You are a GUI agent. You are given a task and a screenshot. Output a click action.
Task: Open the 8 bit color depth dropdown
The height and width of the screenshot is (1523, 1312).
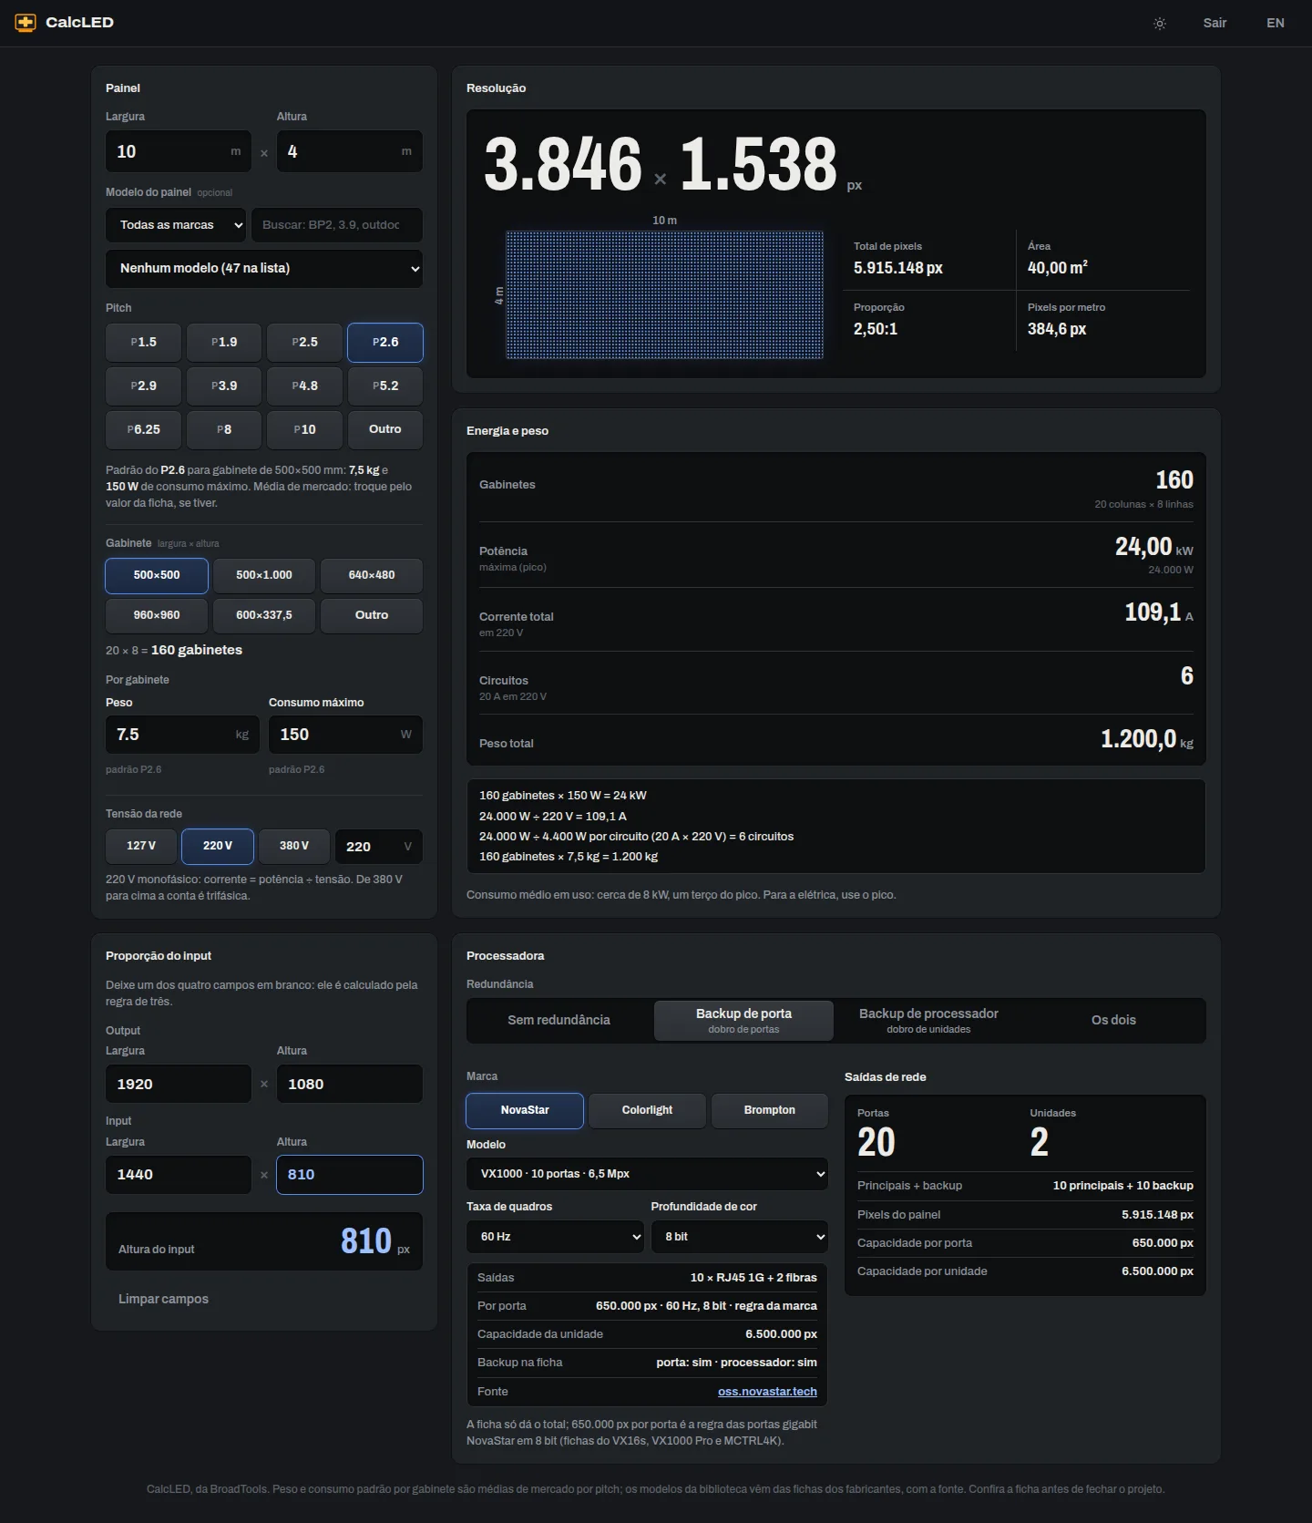[740, 1237]
